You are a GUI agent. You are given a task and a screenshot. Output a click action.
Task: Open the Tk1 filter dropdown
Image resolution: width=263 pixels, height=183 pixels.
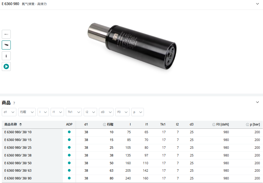tap(74, 112)
